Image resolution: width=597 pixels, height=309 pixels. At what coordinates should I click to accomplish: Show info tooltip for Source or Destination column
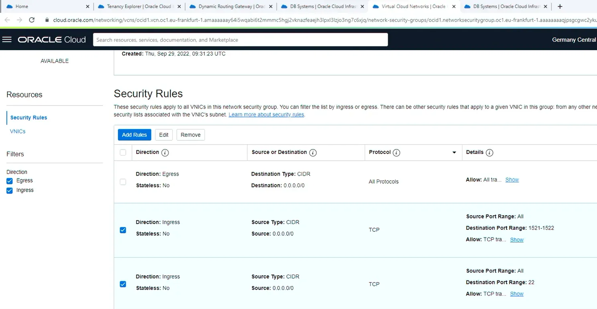coord(313,153)
